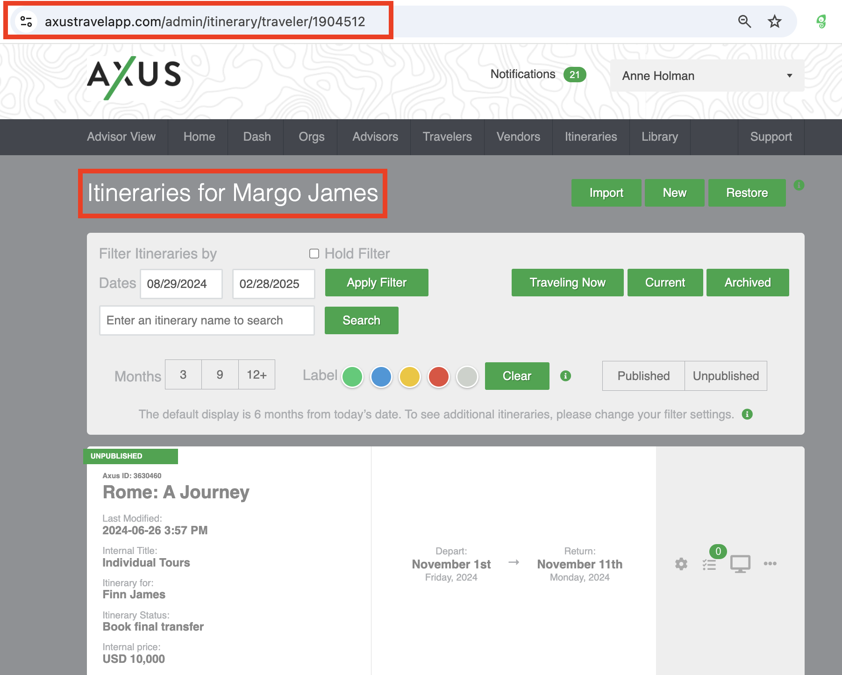The width and height of the screenshot is (842, 675).
Task: Preview itinerary with the monitor icon
Action: (740, 564)
